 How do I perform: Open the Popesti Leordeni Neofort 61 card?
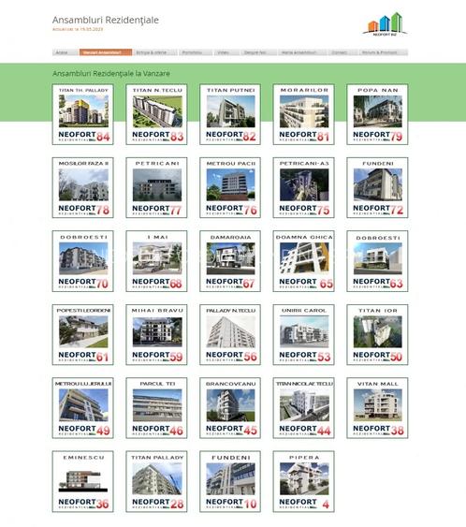point(83,335)
